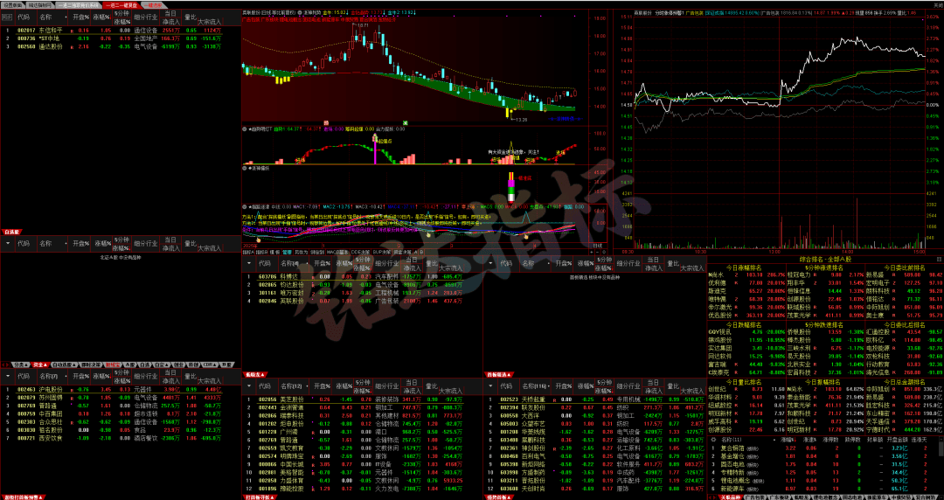Image resolution: width=944 pixels, height=500 pixels.
Task: Sort 科博达 table by 大宗流入 column
Action: (x=450, y=267)
